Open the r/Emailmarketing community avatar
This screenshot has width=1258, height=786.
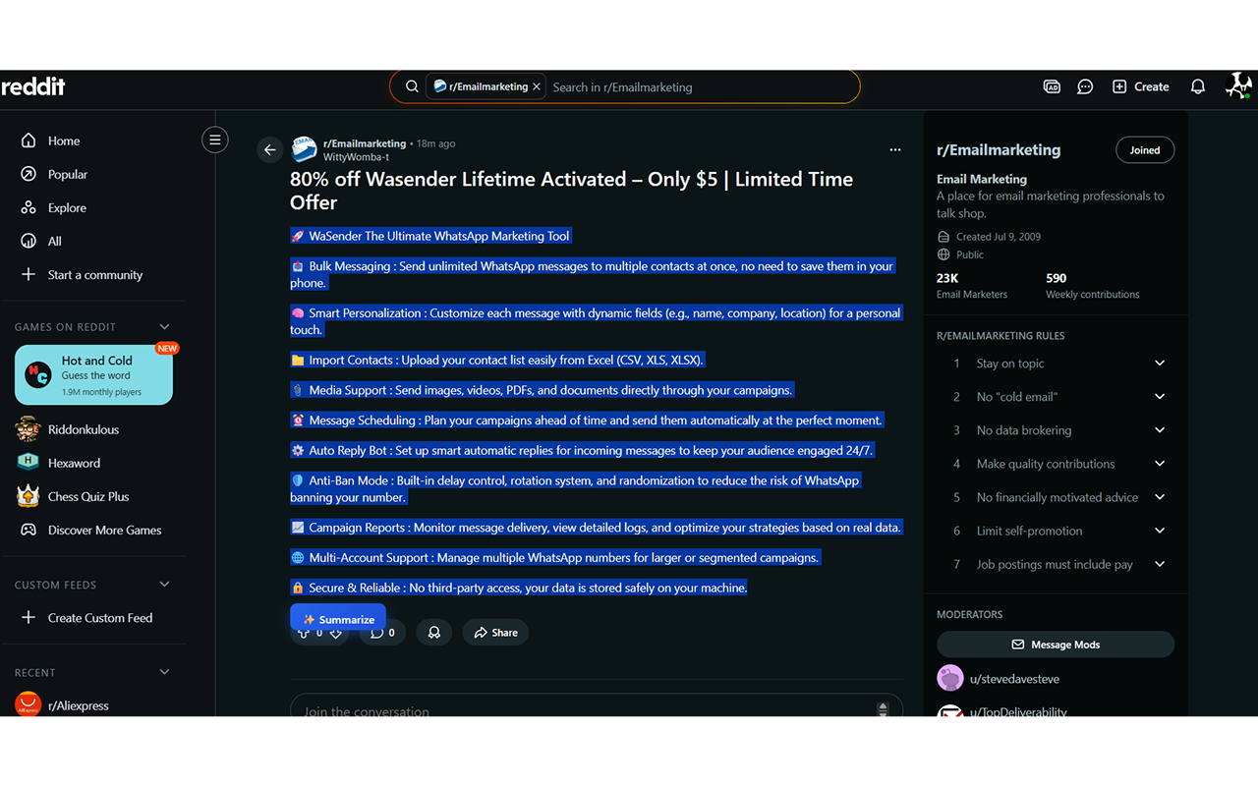pyautogui.click(x=305, y=149)
